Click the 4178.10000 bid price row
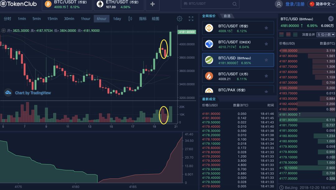The width and height of the screenshot is (336, 190). [x=307, y=168]
